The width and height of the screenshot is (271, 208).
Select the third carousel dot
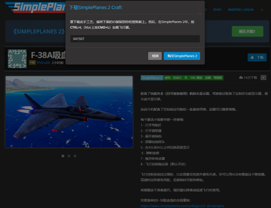point(75,156)
